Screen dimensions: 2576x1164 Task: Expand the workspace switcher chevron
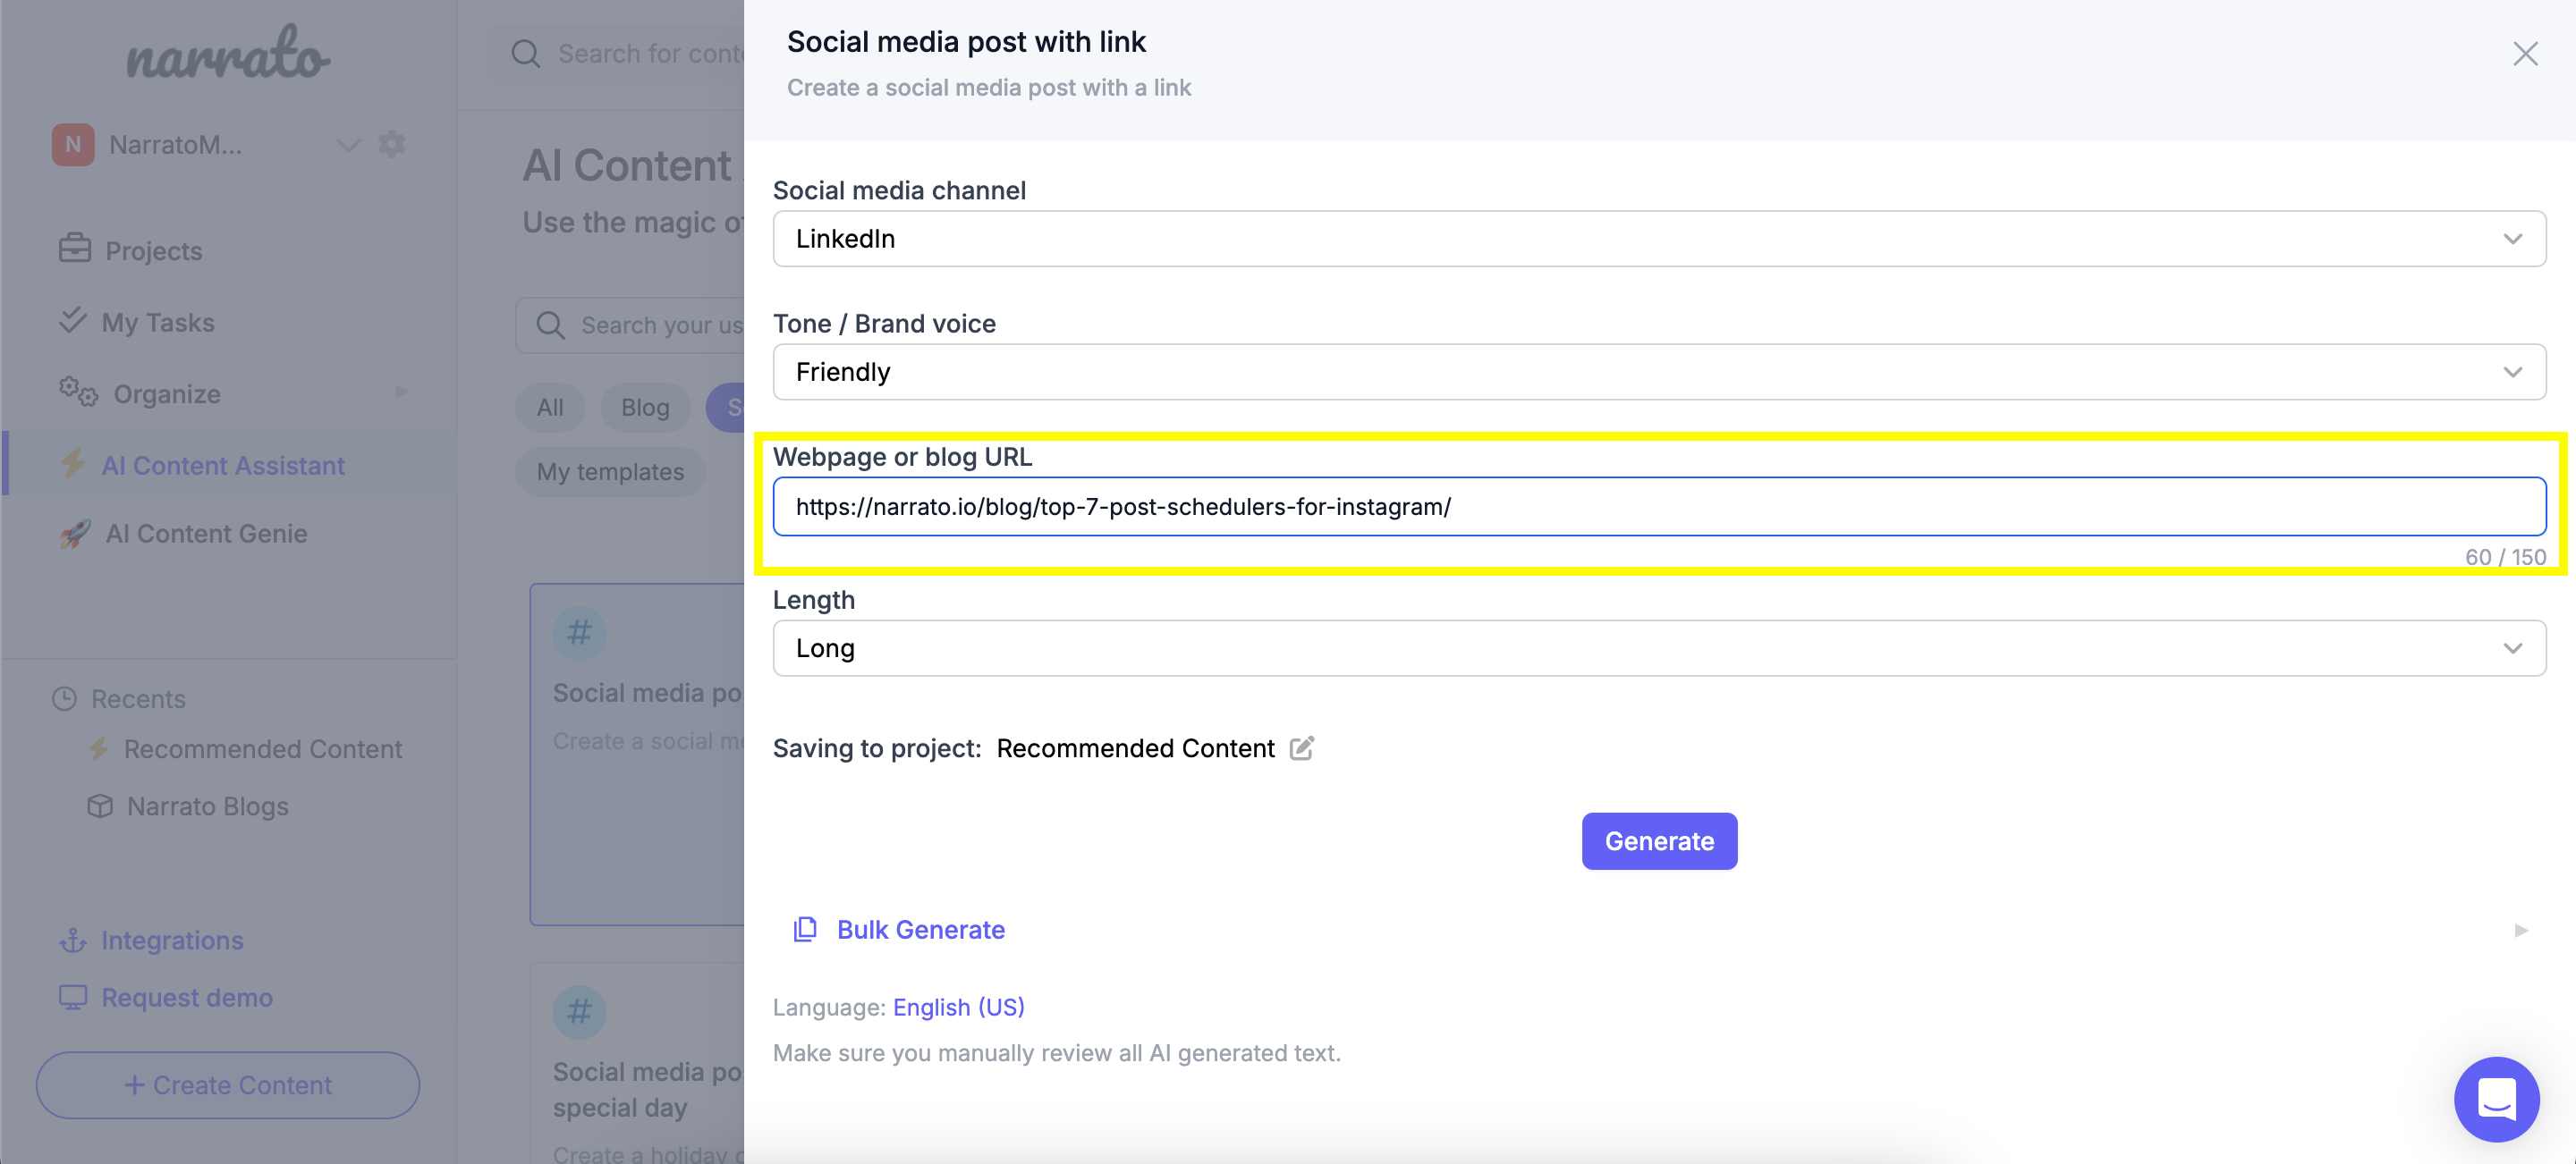347,146
